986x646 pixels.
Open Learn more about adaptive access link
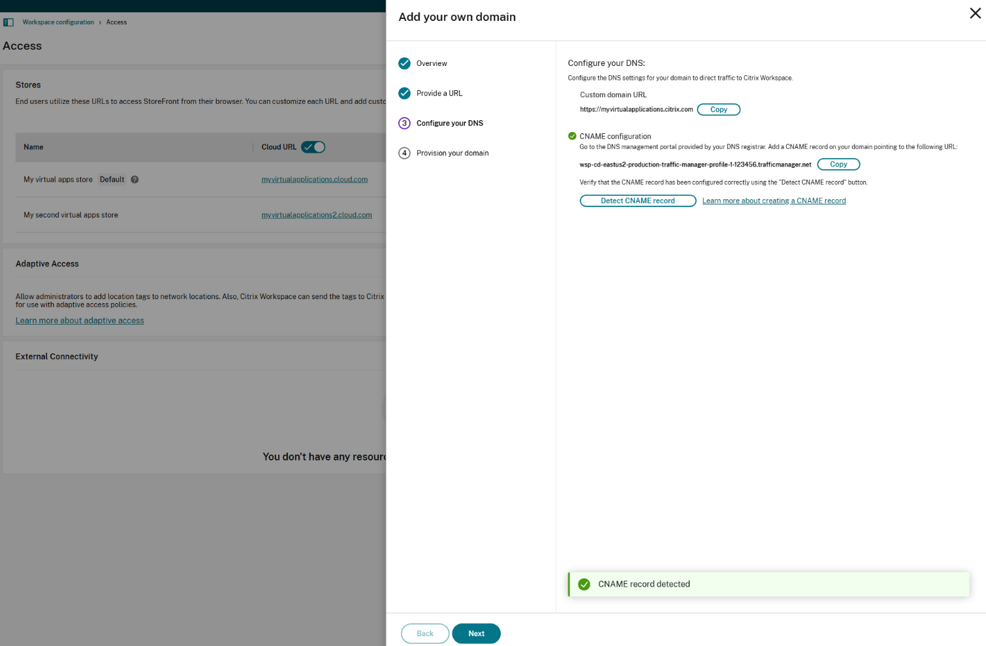80,321
